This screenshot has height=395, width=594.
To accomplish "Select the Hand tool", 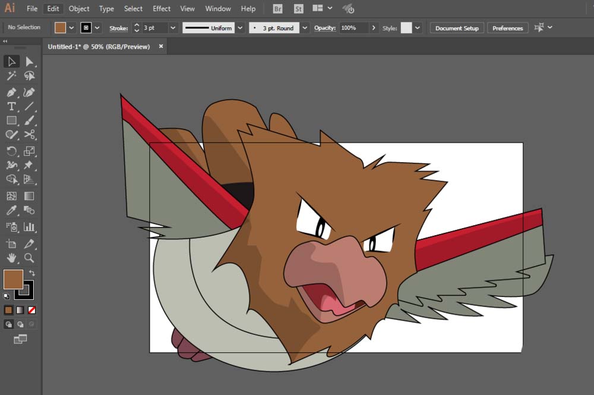I will 11,258.
